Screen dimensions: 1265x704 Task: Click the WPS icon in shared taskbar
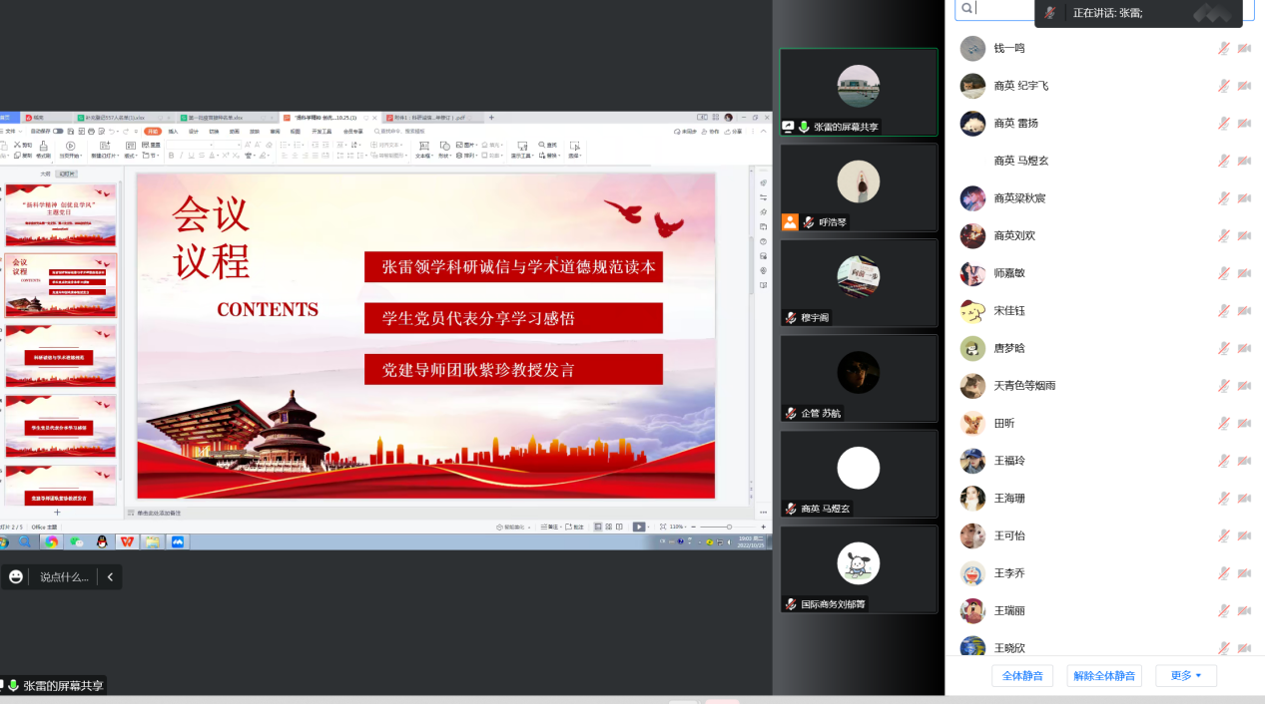click(x=127, y=541)
